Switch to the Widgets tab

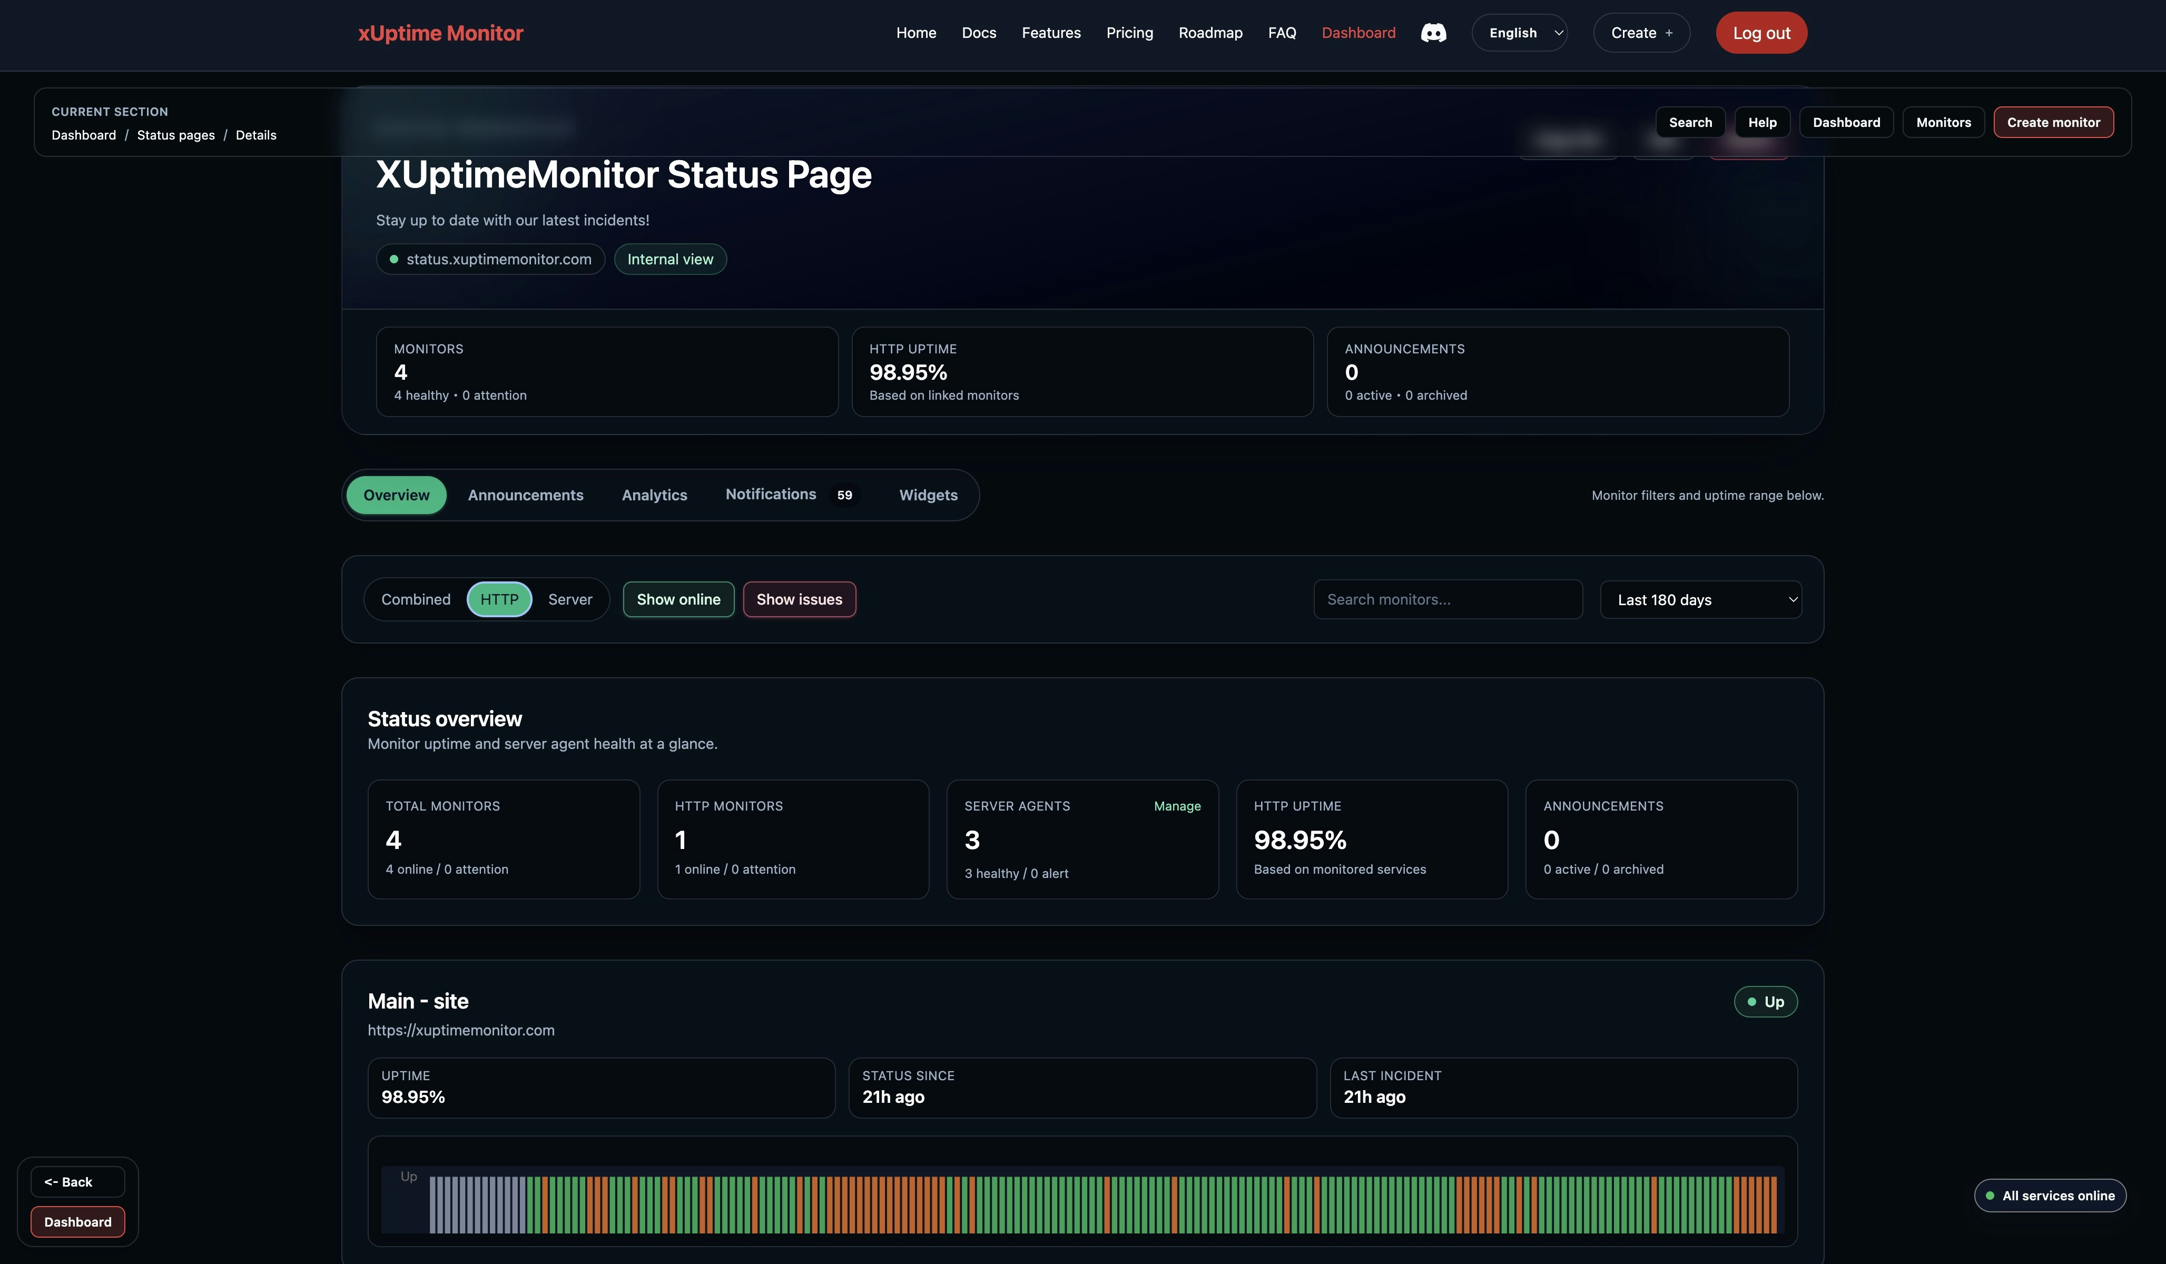tap(928, 495)
